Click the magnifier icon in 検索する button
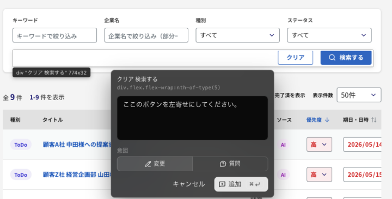392x199 pixels. click(x=332, y=58)
